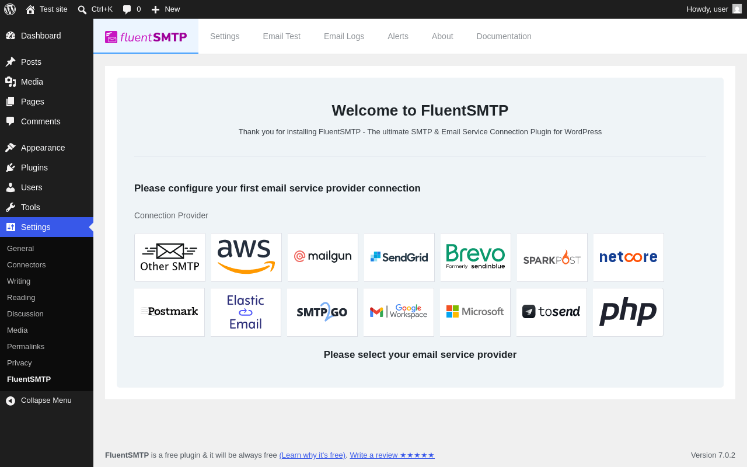Select Microsoft provider
Image resolution: width=747 pixels, height=467 pixels.
475,312
